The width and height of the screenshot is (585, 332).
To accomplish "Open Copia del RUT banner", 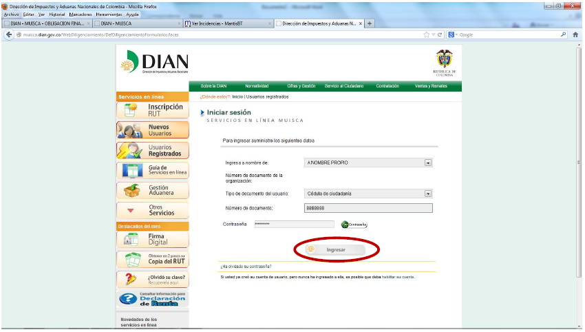I will pos(153,259).
